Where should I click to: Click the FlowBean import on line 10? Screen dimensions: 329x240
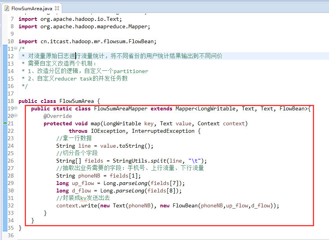tap(88, 42)
